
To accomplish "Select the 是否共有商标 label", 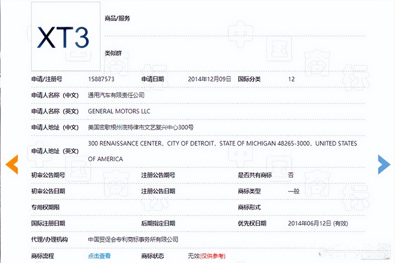I will [255, 175].
